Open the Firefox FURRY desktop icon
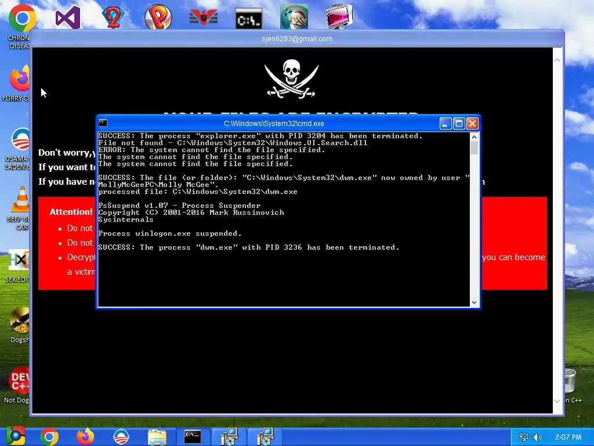The image size is (594, 446). (x=19, y=78)
